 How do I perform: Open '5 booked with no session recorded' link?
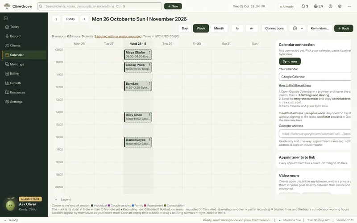[x=118, y=36]
